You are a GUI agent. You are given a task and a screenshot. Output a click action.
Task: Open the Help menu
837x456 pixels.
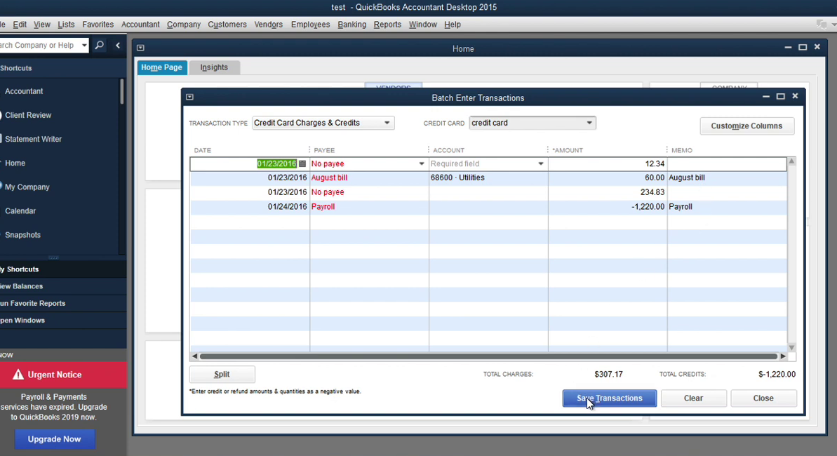[x=452, y=25]
